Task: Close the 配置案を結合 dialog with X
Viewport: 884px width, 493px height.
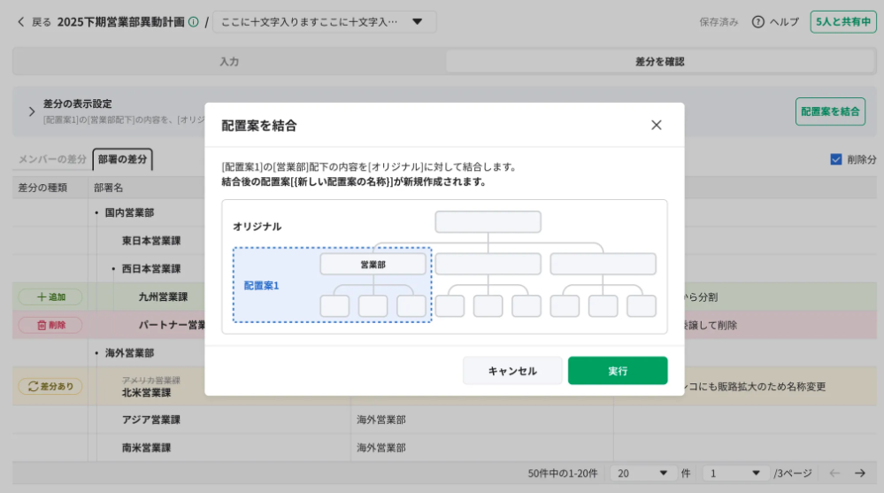Action: pos(656,125)
